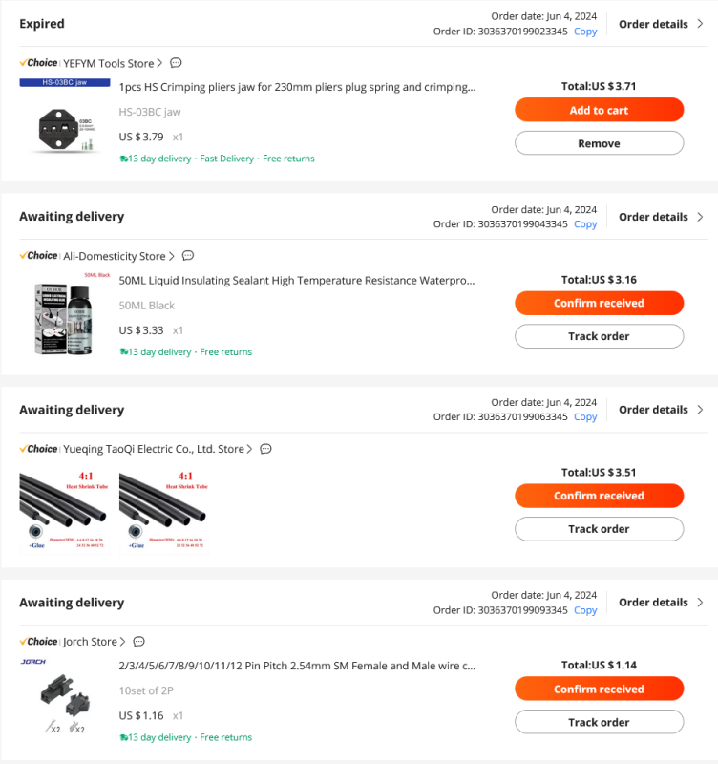
Task: Open Jorch connector product thumbnail
Action: coord(64,701)
